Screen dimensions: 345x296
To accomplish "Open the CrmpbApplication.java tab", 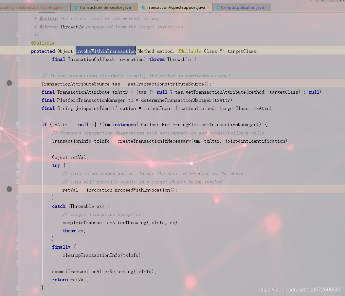I will tap(242, 8).
